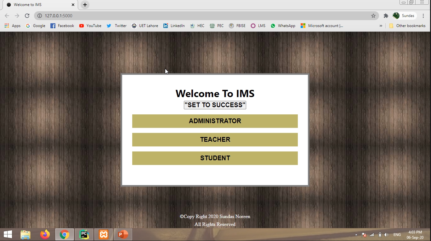This screenshot has height=241, width=431.
Task: Open the Action Center flag icon
Action: coord(364,235)
